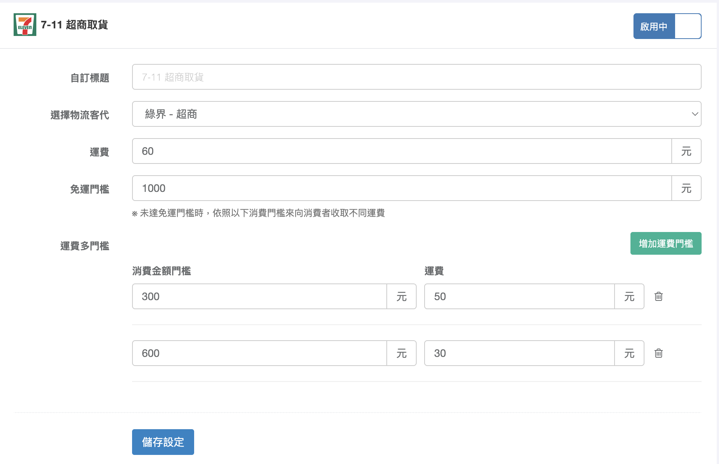The image size is (719, 464).
Task: Click the trash icon beside the 50 元 fee
Action: pos(658,297)
